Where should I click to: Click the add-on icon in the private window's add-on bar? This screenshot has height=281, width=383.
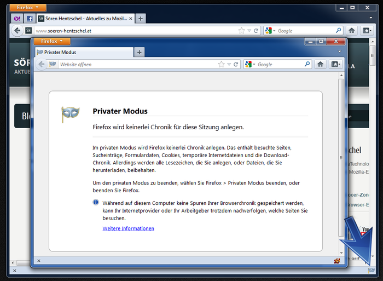click(337, 261)
